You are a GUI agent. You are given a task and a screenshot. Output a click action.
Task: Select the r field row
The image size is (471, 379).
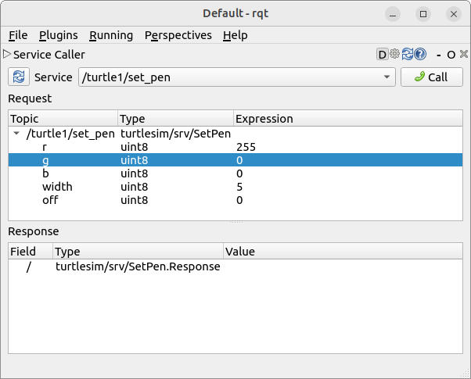pos(45,147)
